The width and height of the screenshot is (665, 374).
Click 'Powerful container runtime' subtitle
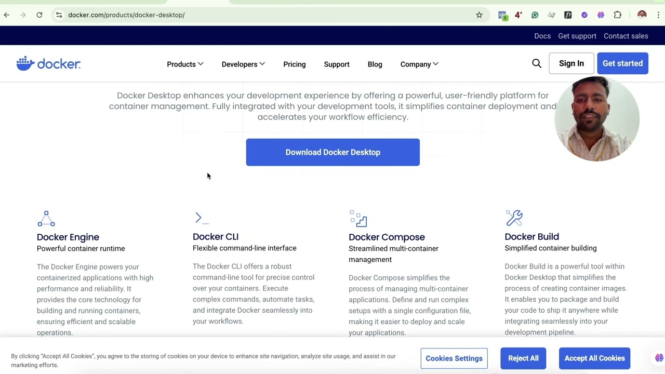(x=81, y=249)
